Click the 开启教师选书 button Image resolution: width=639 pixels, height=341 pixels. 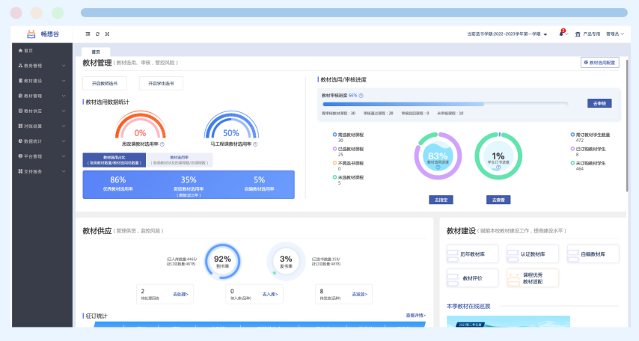[x=104, y=84]
